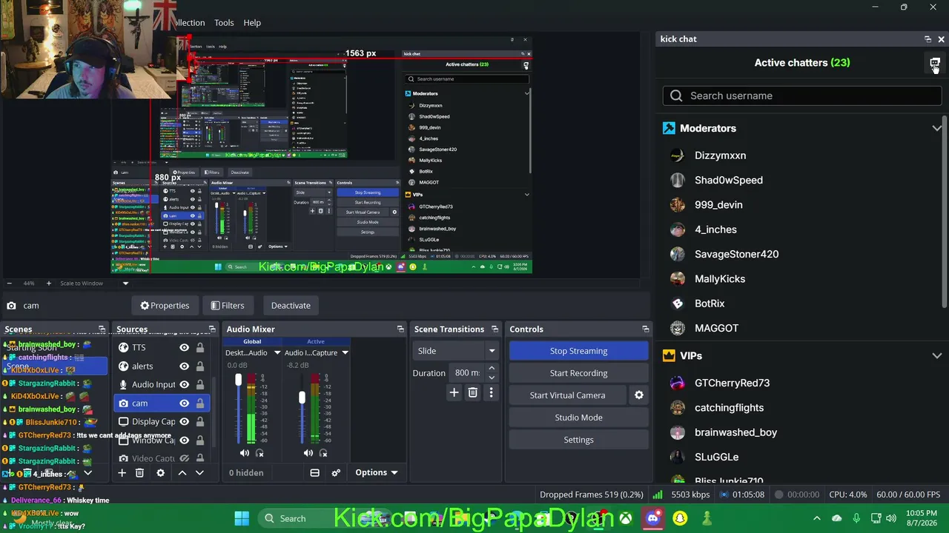The image size is (949, 533).
Task: Zoom out the preview with minus icon
Action: click(9, 284)
